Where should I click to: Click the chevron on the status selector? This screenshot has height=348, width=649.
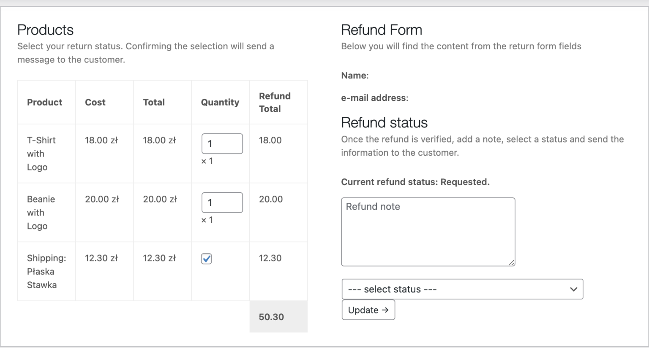[573, 289]
